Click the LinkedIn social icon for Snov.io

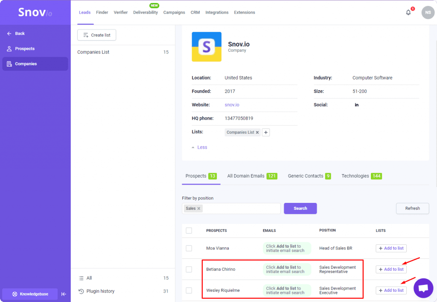[x=356, y=104]
